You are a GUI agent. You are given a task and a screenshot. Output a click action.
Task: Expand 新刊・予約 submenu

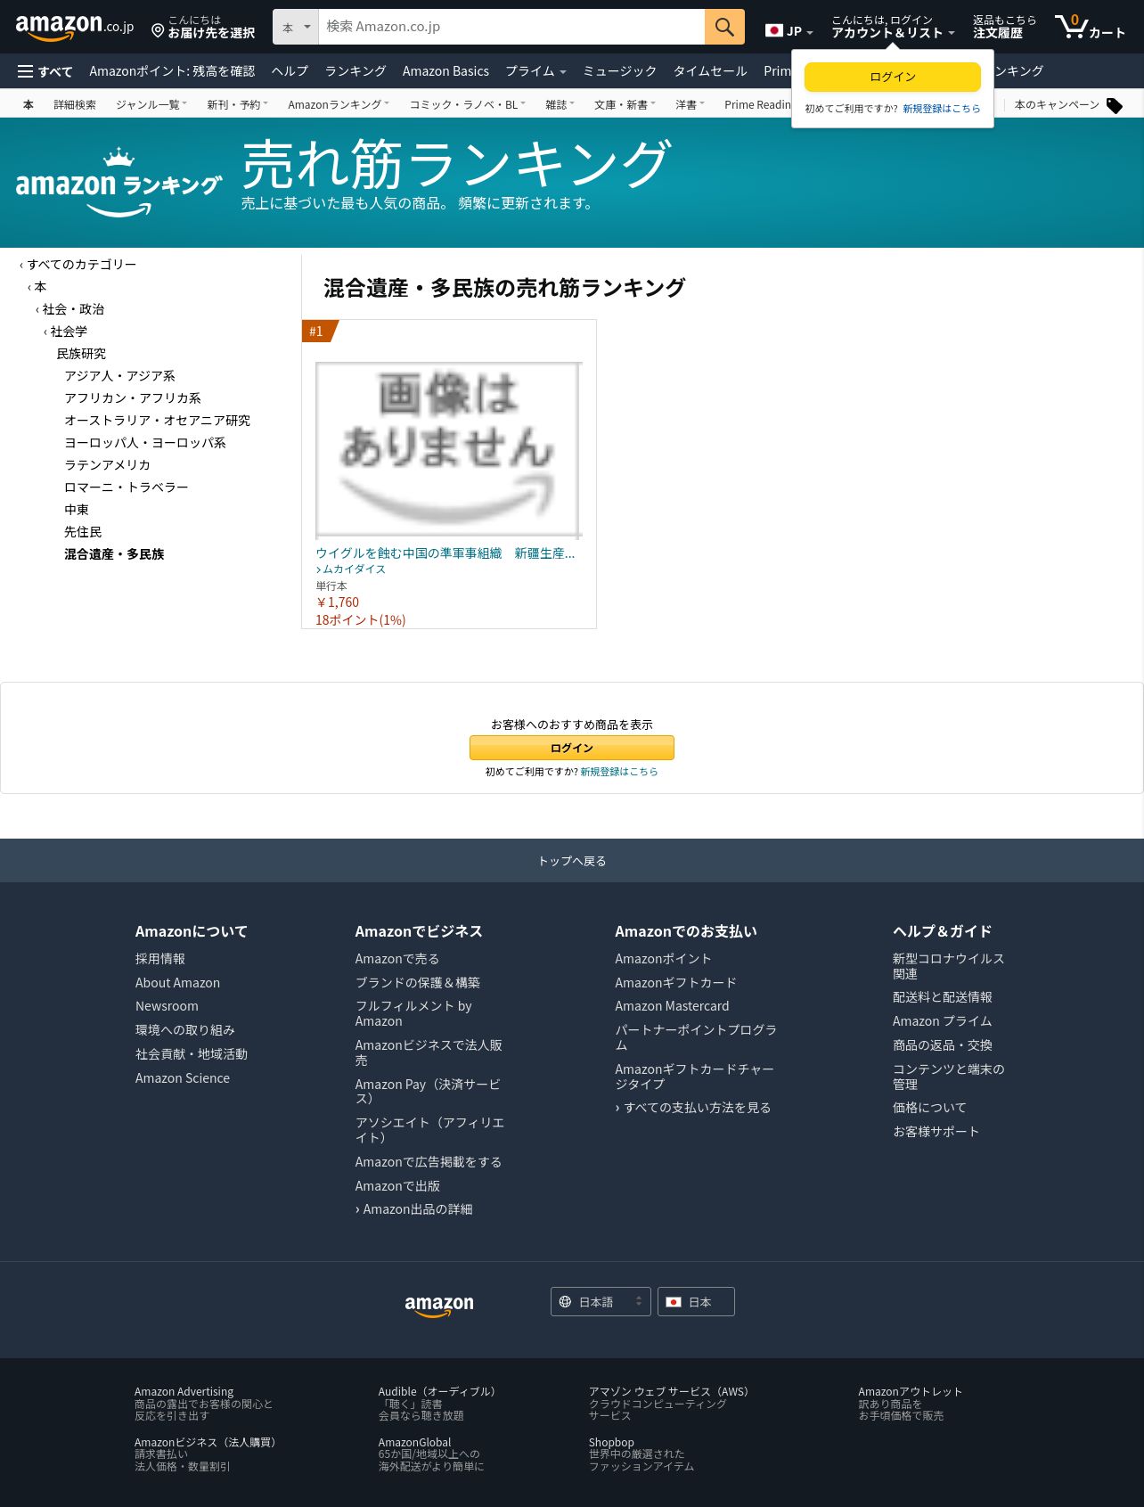click(x=237, y=104)
